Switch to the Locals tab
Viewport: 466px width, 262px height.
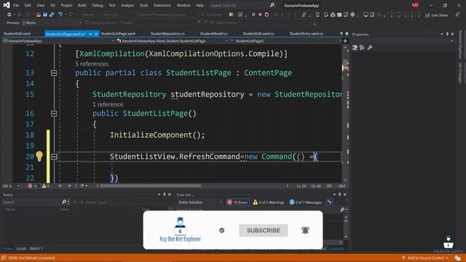[21, 248]
